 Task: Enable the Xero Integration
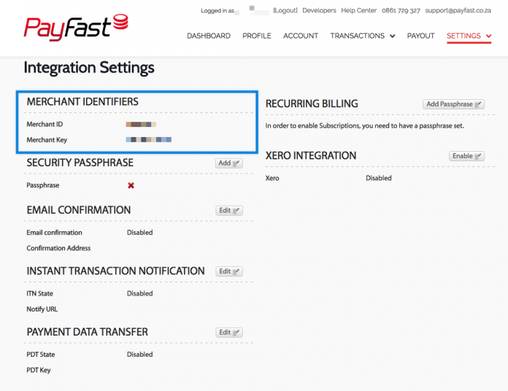click(x=466, y=156)
